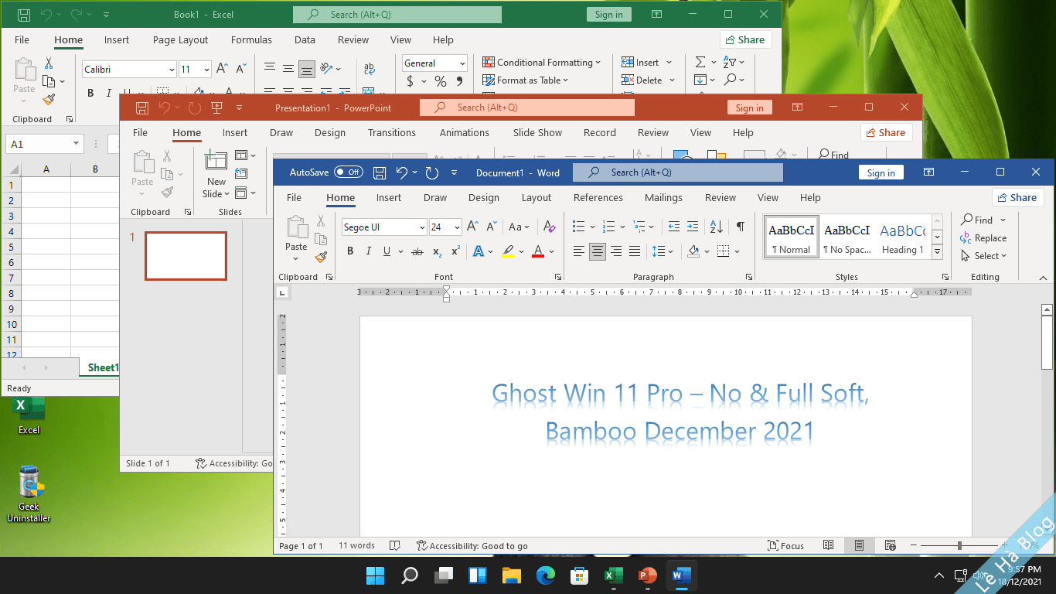This screenshot has width=1056, height=594.
Task: Toggle Subscript in Word ribbon
Action: (x=437, y=251)
